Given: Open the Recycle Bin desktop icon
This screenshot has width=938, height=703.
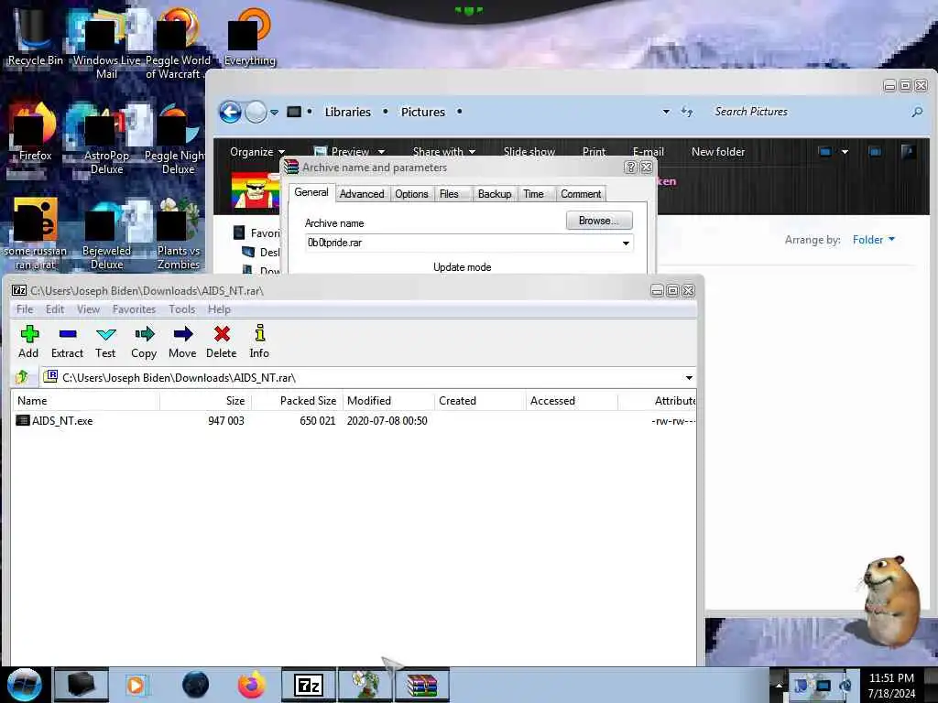Looking at the screenshot, I should click(35, 37).
